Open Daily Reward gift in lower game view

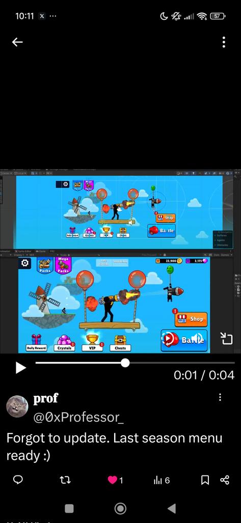36,343
